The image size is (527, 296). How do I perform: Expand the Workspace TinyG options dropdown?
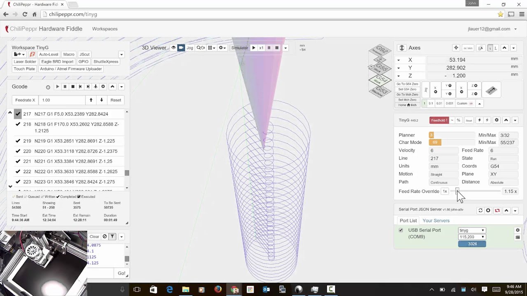click(121, 54)
